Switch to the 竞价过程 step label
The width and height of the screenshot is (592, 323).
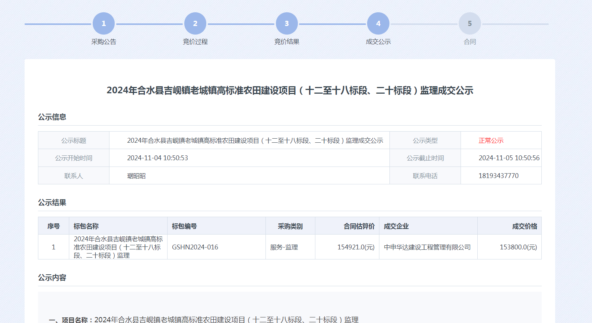coord(195,42)
